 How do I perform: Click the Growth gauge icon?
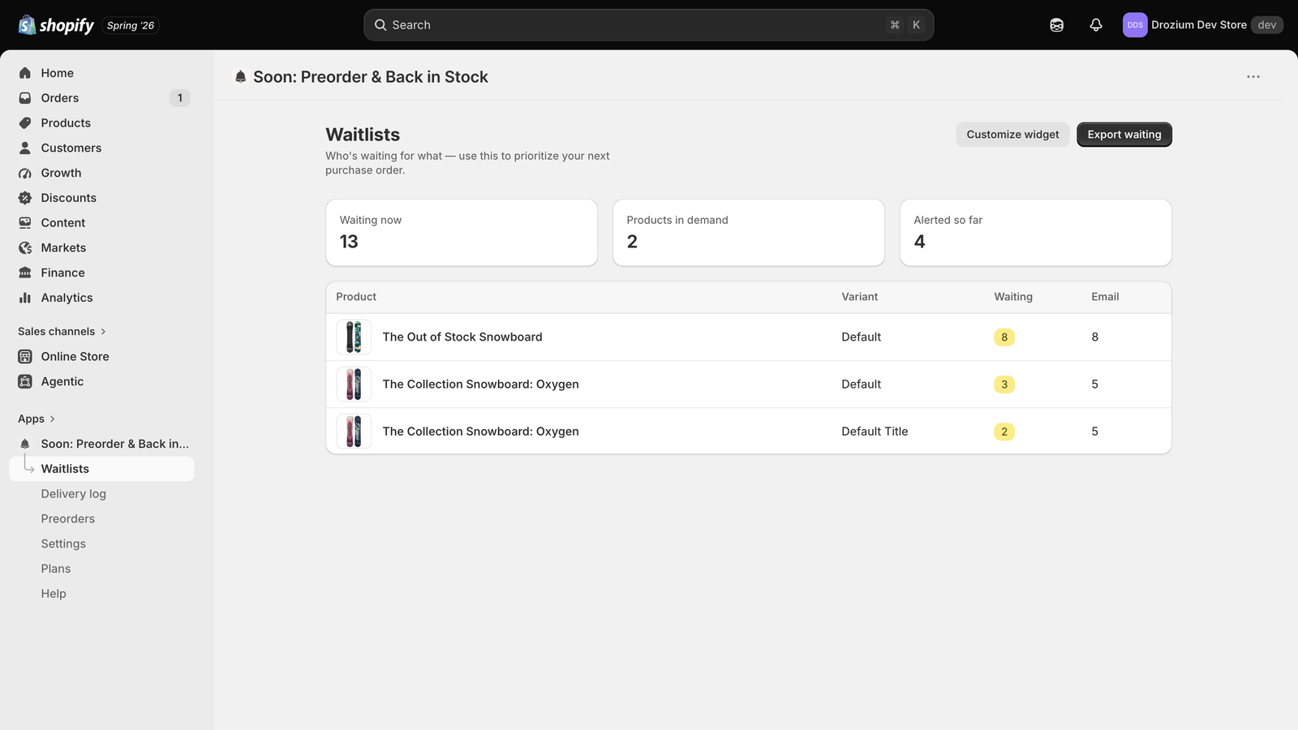click(25, 174)
